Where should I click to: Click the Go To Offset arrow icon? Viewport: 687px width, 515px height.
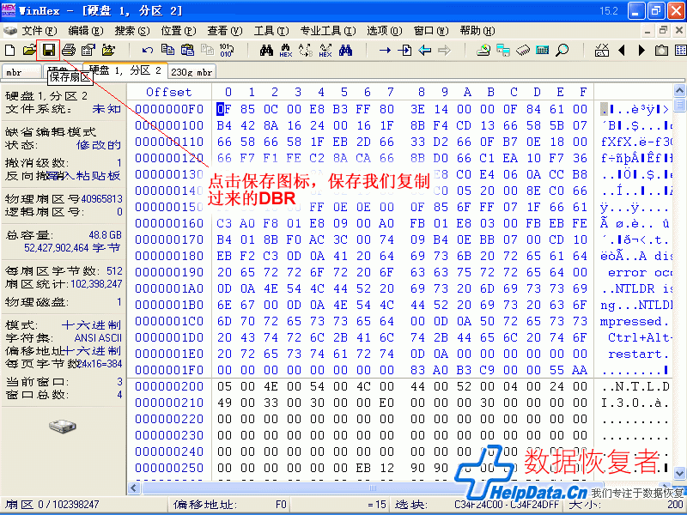tap(385, 50)
